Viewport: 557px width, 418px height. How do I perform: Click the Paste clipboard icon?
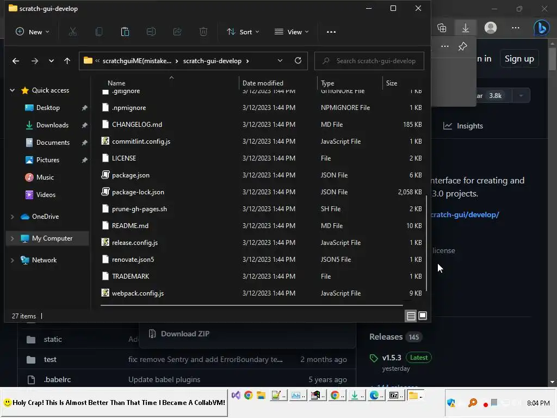tap(125, 32)
